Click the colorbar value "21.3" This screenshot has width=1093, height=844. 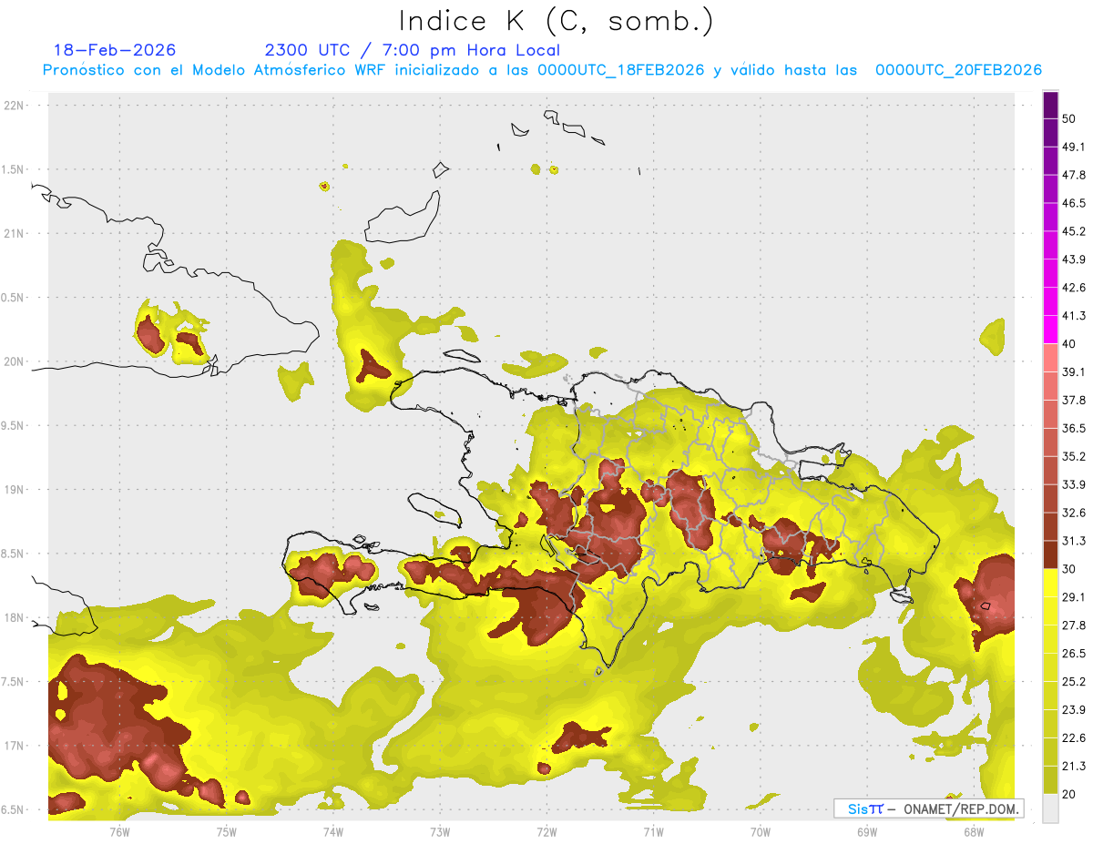pyautogui.click(x=1073, y=767)
